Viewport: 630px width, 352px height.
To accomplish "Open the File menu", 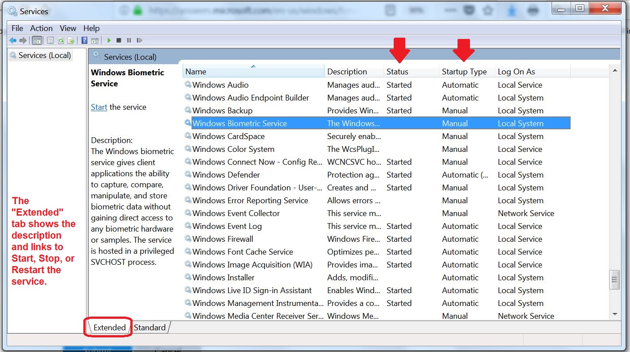I will 17,28.
